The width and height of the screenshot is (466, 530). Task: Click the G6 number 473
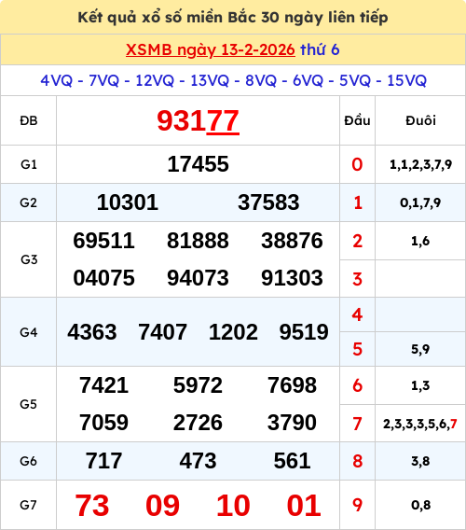tap(199, 461)
